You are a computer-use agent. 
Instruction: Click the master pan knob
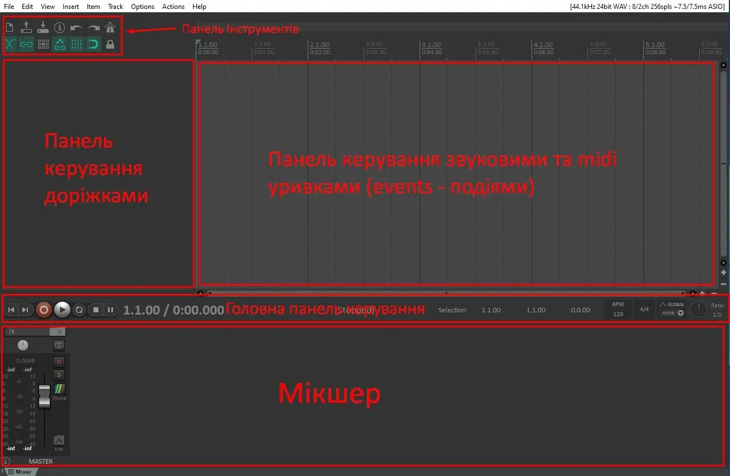click(23, 345)
